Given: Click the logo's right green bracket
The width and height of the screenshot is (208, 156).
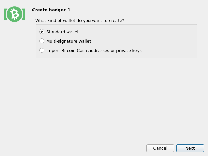Looking at the screenshot, I should [23, 14].
